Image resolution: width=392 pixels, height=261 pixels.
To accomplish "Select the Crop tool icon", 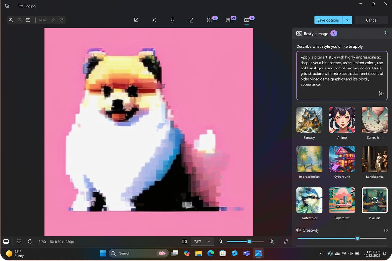I will [x=136, y=20].
